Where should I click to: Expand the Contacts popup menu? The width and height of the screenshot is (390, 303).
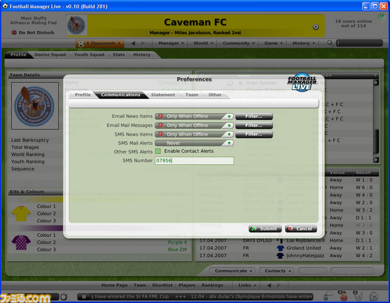(278, 271)
